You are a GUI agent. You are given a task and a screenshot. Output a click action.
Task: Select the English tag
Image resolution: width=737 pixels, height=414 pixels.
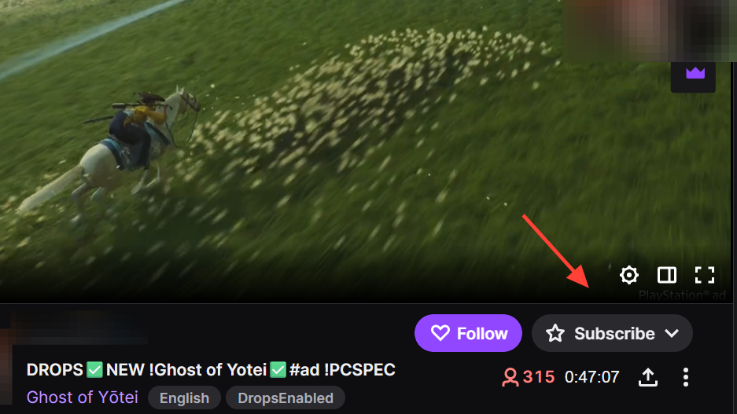184,398
